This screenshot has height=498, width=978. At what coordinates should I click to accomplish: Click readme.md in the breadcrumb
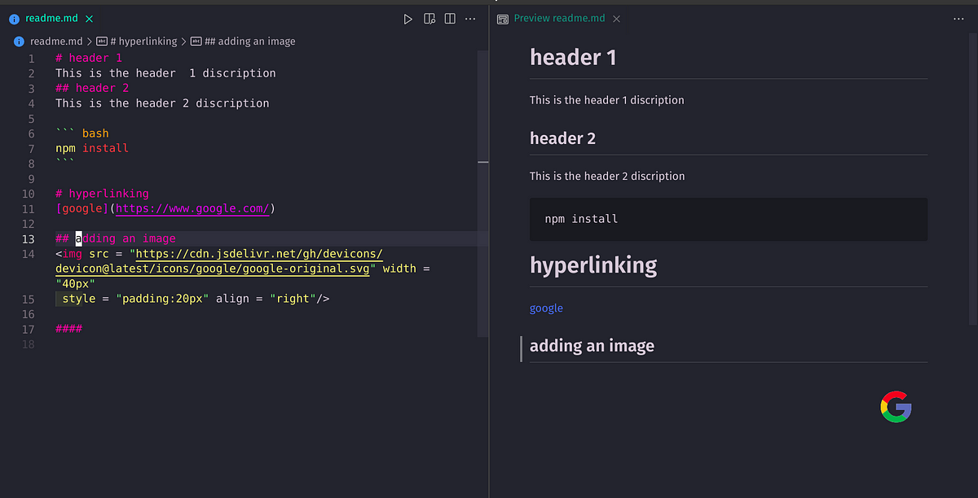click(57, 41)
